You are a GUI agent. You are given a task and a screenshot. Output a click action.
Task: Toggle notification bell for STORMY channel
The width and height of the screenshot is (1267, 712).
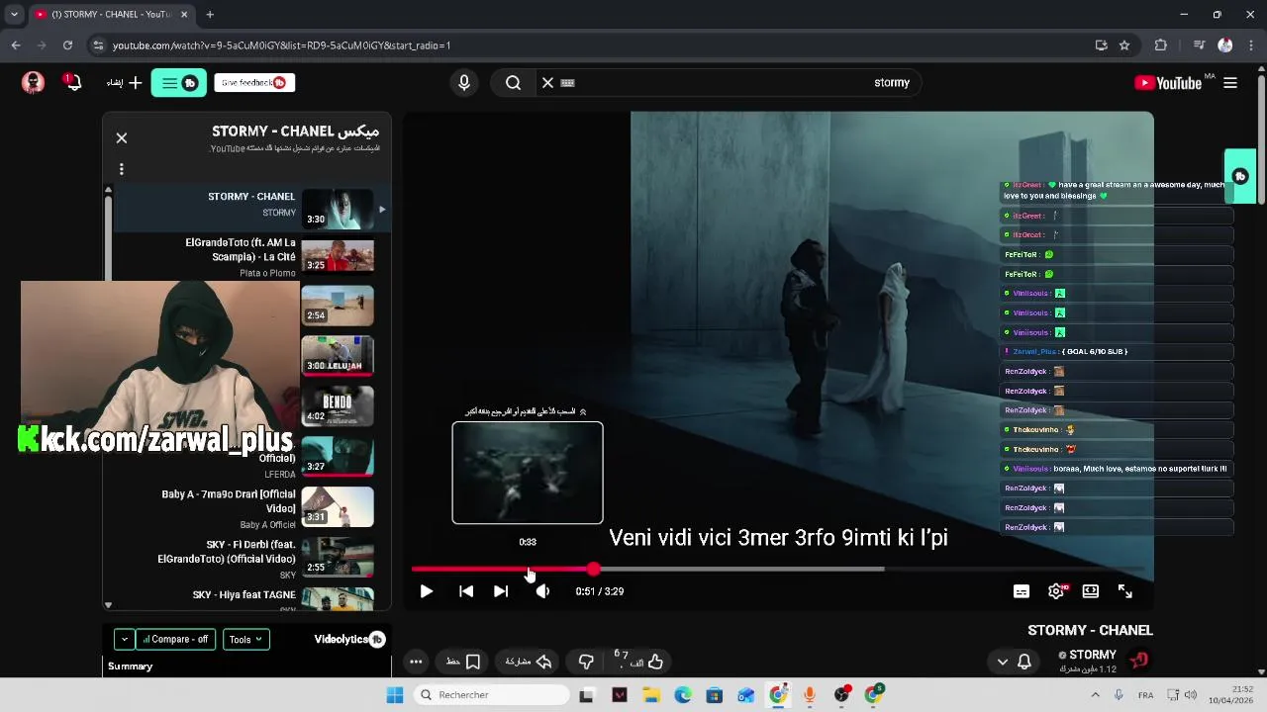tap(1024, 662)
